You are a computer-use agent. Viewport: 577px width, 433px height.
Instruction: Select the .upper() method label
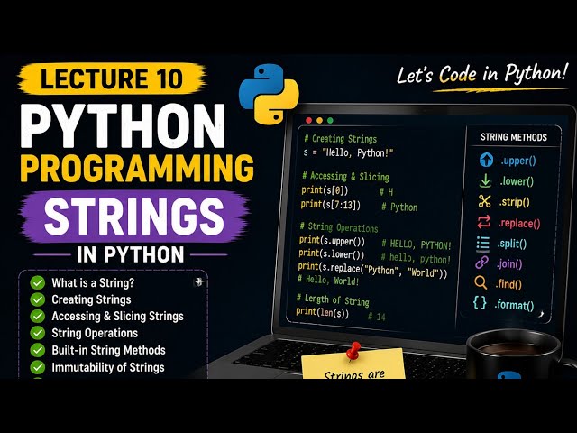pos(518,161)
